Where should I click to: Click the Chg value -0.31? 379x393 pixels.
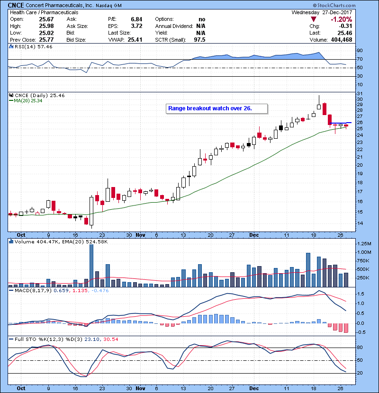(346, 26)
